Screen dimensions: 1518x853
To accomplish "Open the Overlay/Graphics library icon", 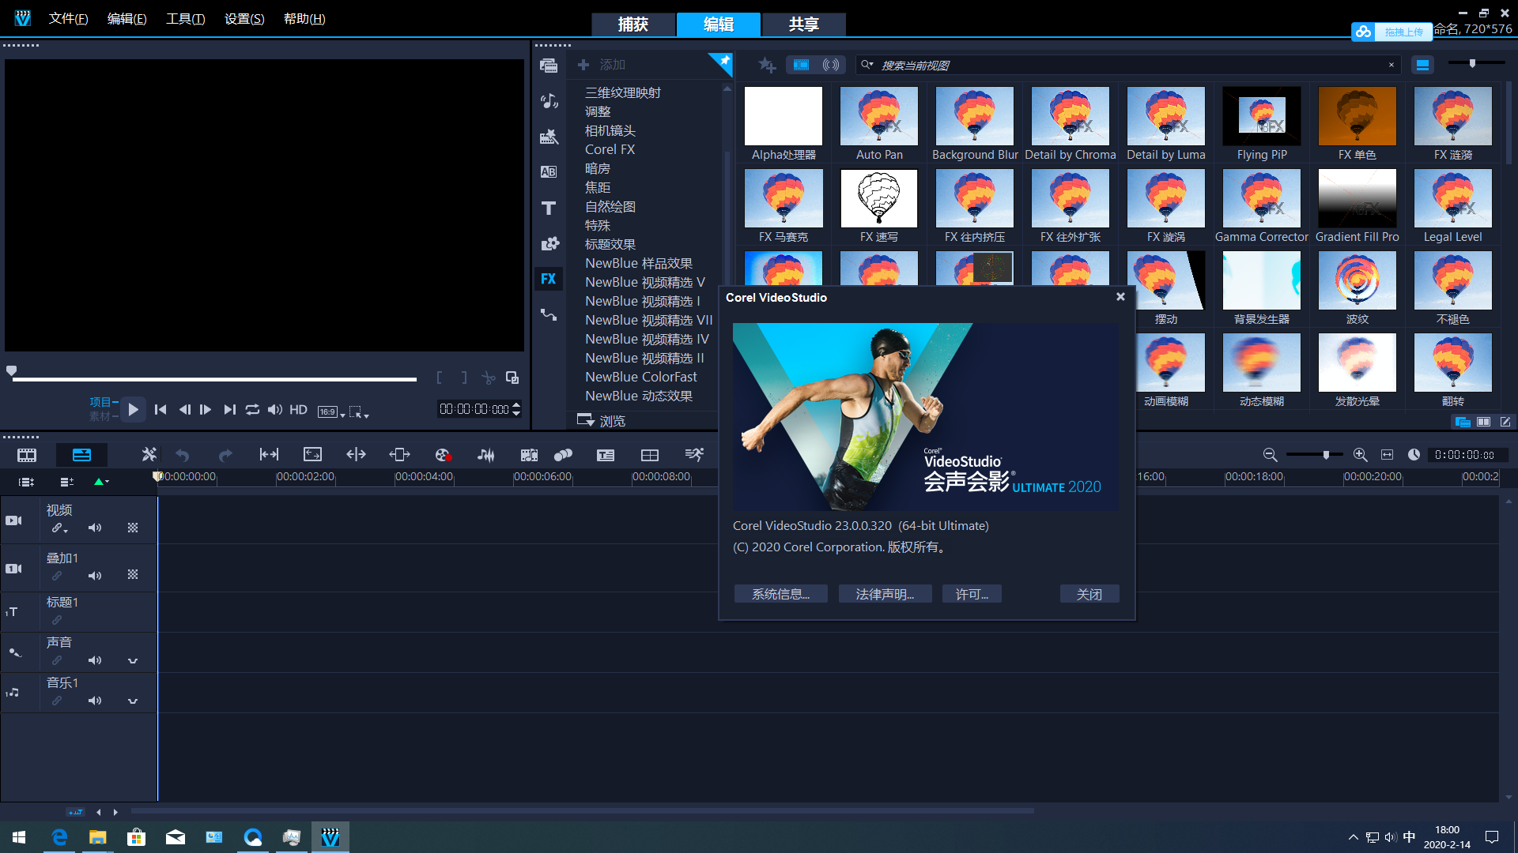I will coord(549,243).
